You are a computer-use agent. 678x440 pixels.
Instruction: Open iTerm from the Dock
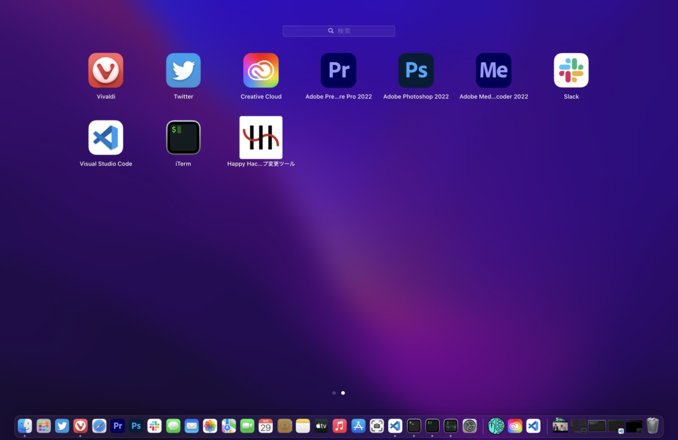point(432,426)
